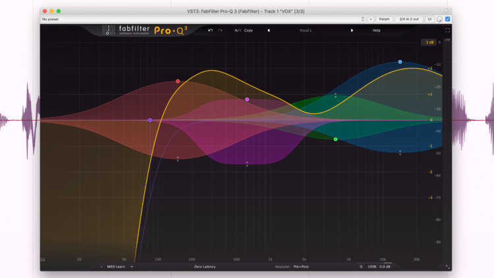Toggle MIDI Learn
The width and height of the screenshot is (494, 278).
(x=116, y=267)
